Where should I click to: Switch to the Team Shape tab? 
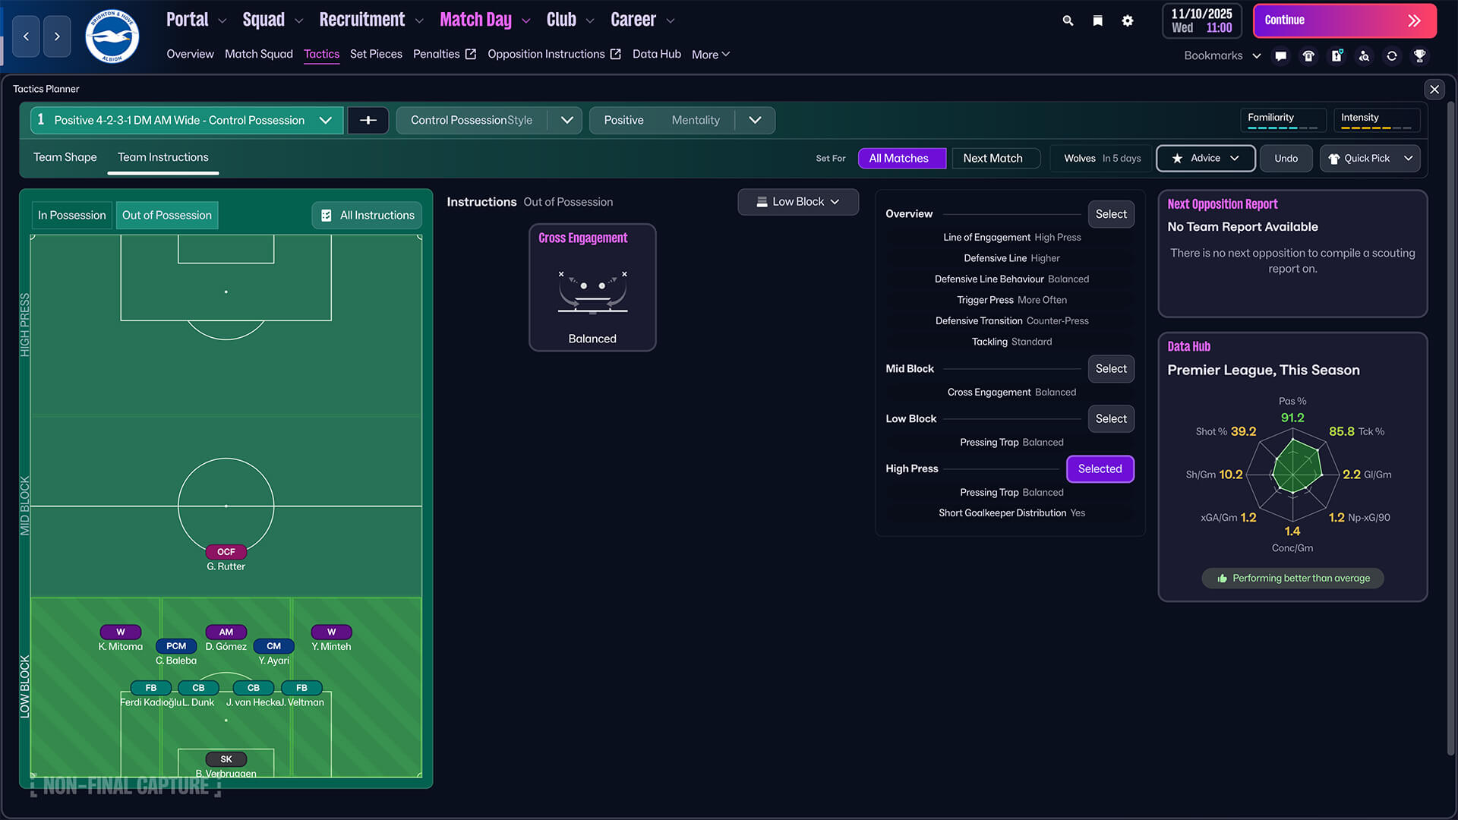(x=65, y=157)
